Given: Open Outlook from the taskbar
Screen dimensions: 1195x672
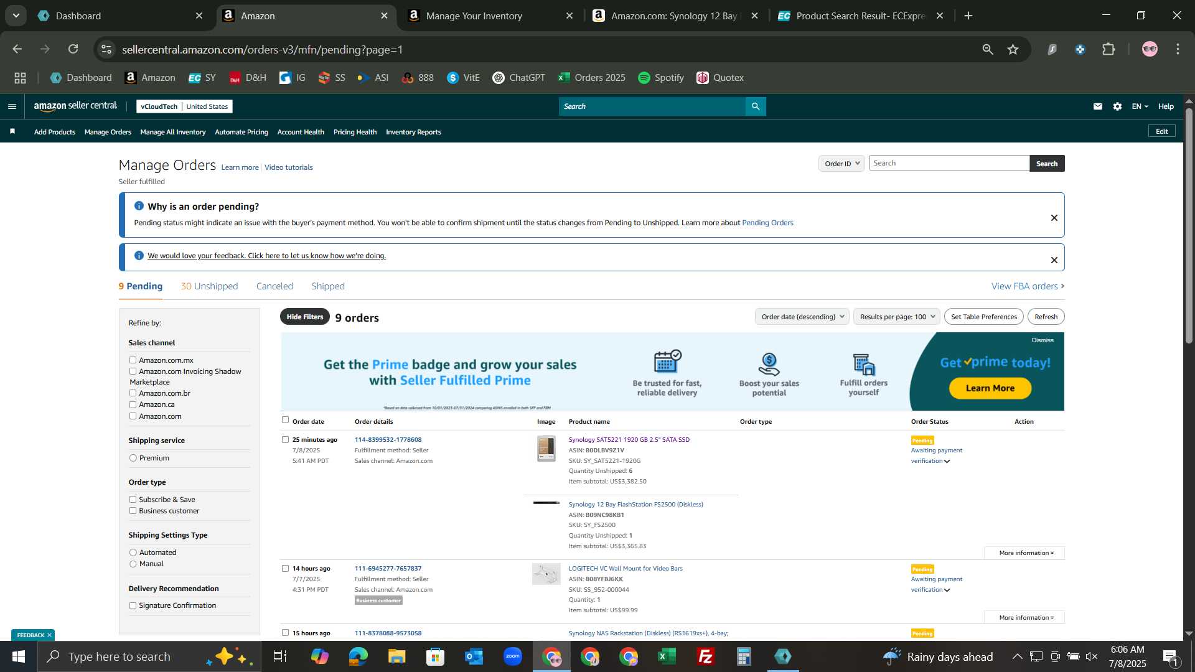Looking at the screenshot, I should pyautogui.click(x=474, y=656).
